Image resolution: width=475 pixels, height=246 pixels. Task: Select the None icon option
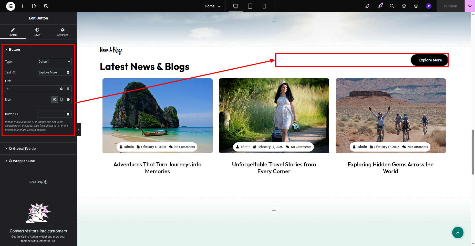tap(55, 100)
